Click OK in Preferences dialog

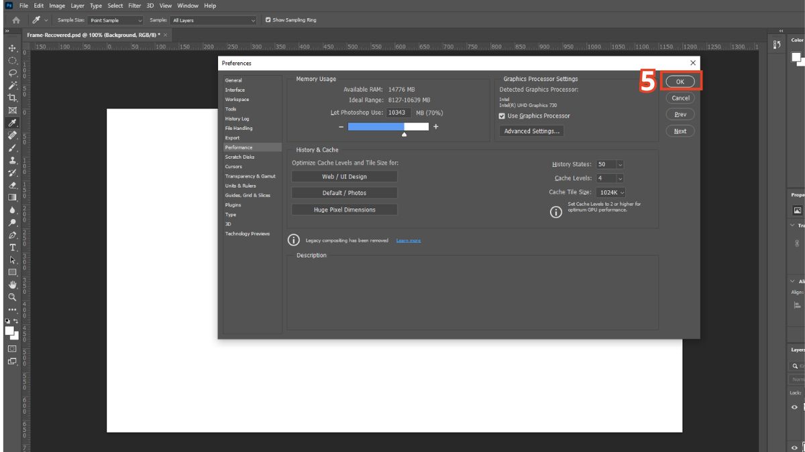click(680, 81)
